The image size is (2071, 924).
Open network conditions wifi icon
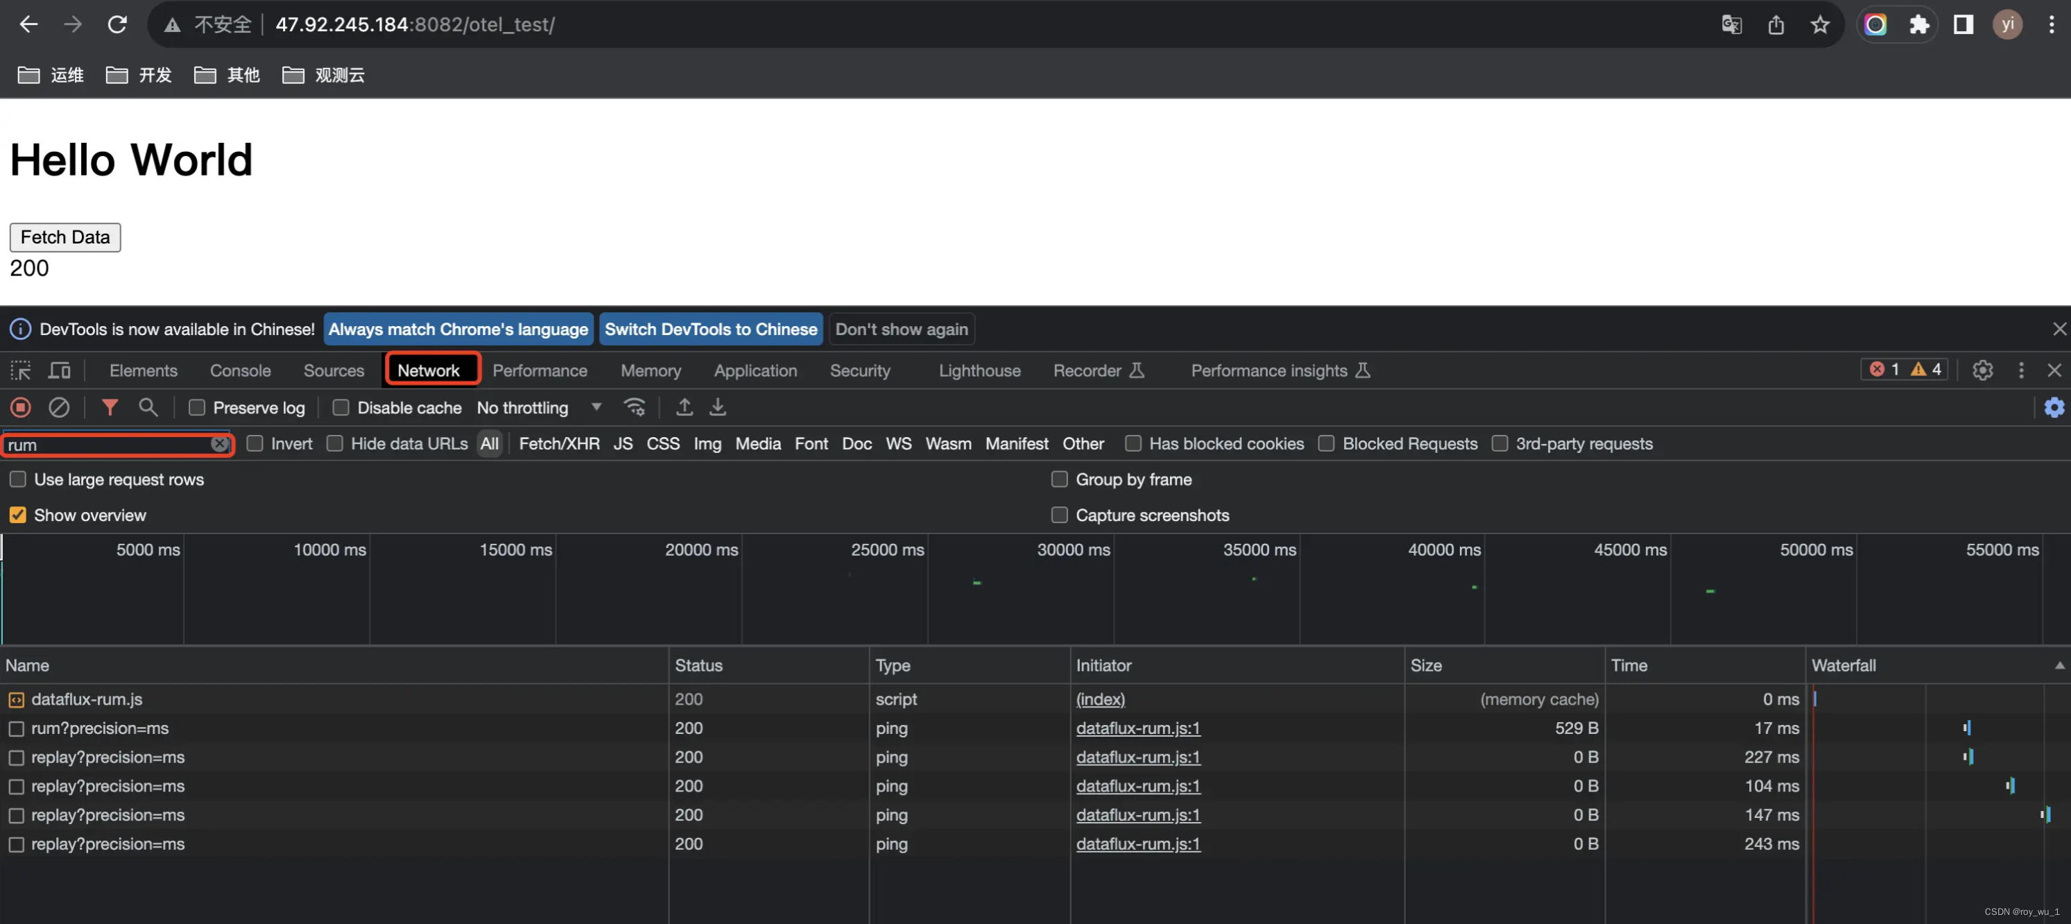coord(635,408)
